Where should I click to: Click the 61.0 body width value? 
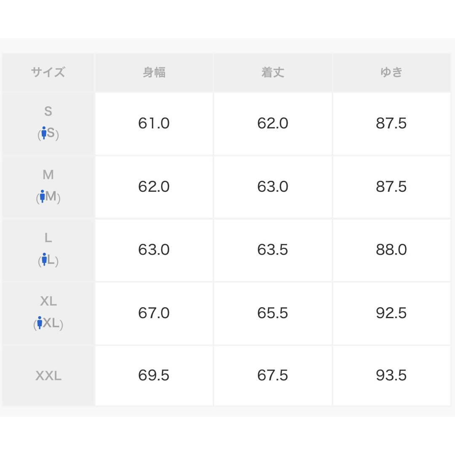pyautogui.click(x=154, y=123)
